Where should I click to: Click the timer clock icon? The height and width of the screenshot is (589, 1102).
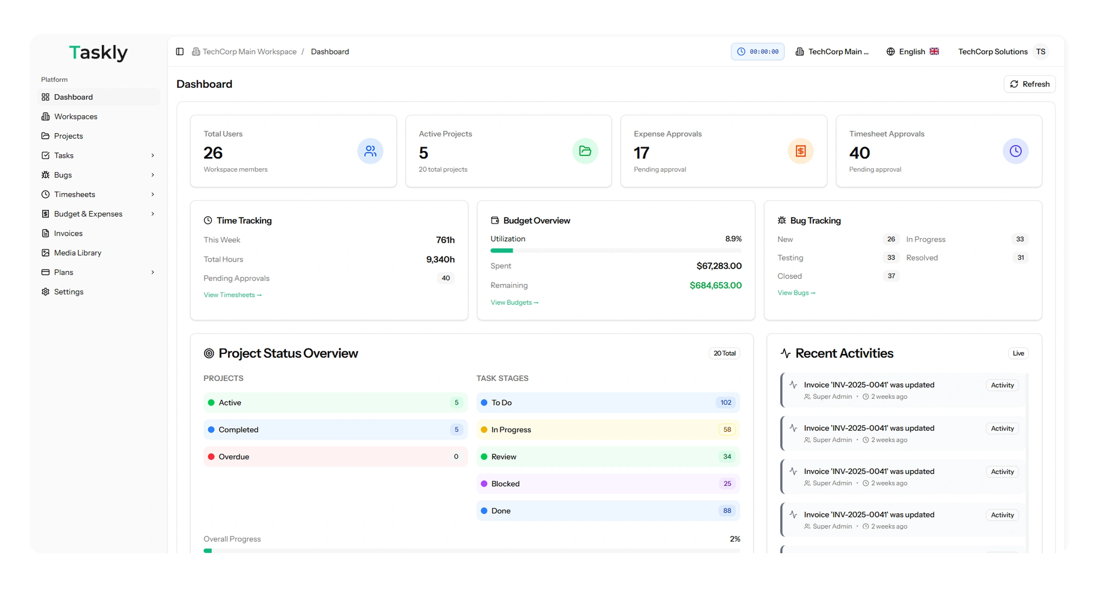[741, 51]
